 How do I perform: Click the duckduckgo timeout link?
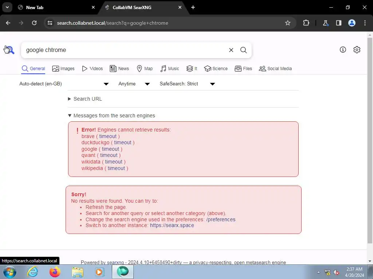(x=122, y=142)
